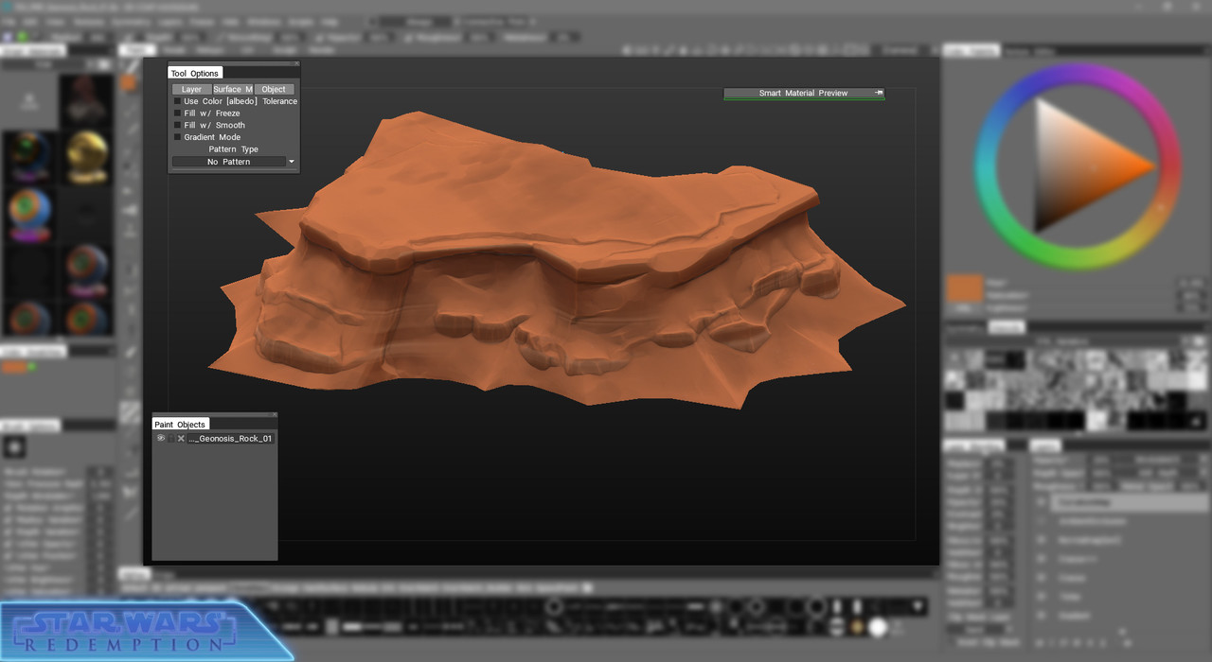
Task: Tick the Fill w/ Freeze checkbox
Action: tap(177, 113)
